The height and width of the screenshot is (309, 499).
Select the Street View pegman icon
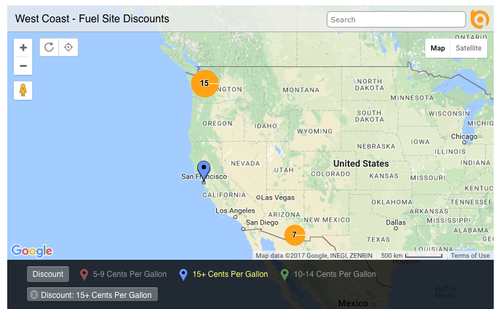pyautogui.click(x=23, y=91)
